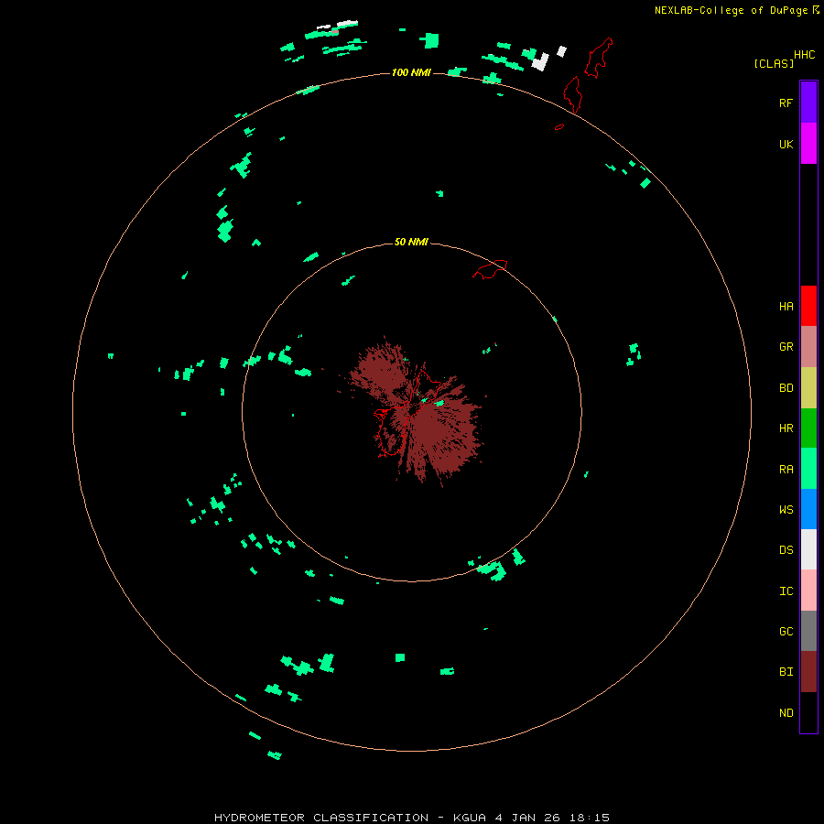Viewport: 824px width, 824px height.
Task: Click the UK magenta legend swatch
Action: pyautogui.click(x=808, y=143)
